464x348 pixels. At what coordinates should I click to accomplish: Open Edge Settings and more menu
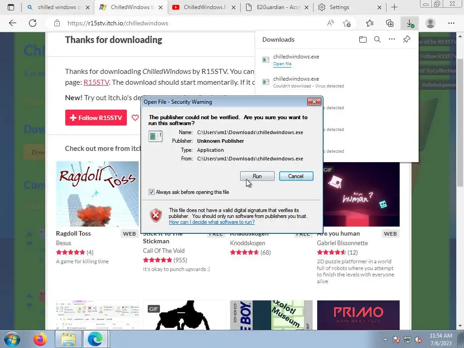[x=451, y=24]
